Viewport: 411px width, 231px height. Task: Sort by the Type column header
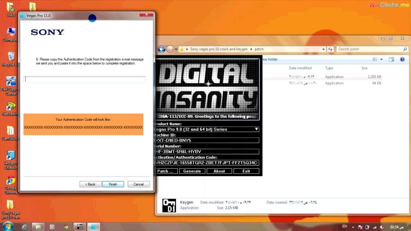(x=329, y=68)
